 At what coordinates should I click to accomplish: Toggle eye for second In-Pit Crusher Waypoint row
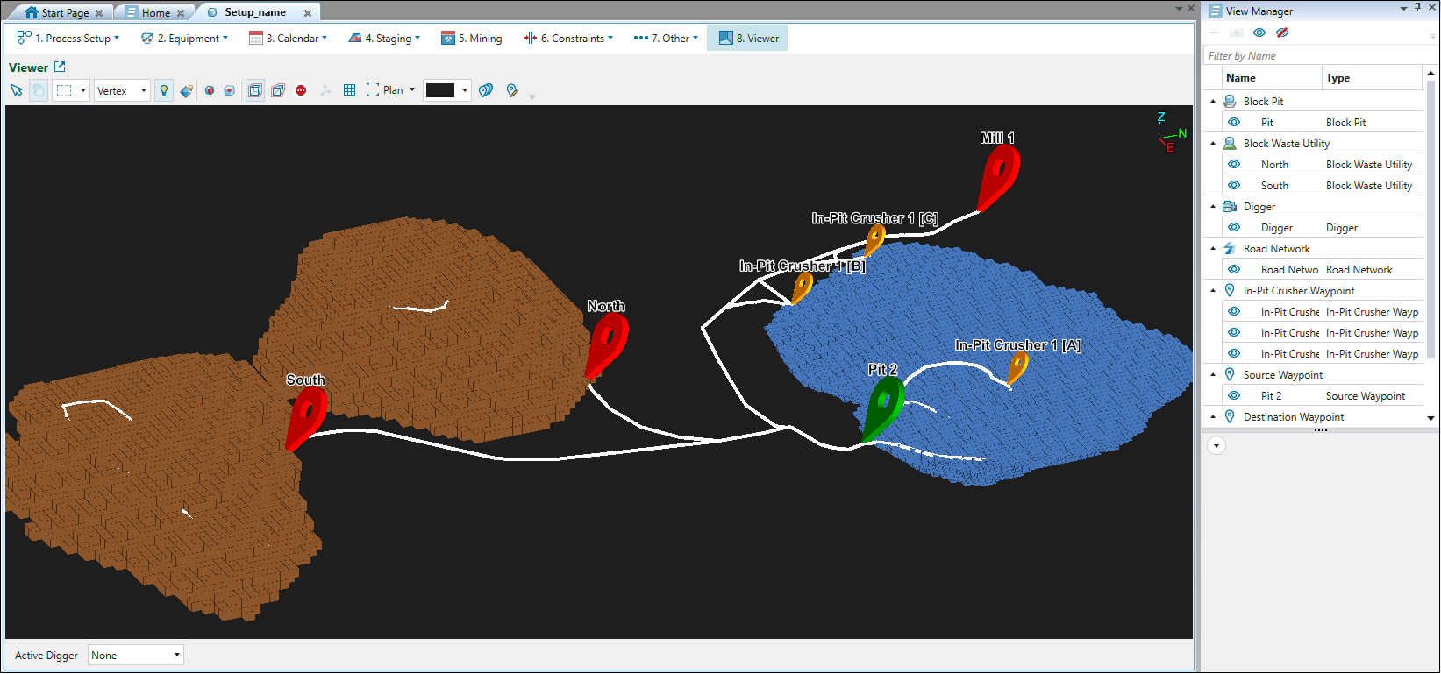coord(1234,332)
